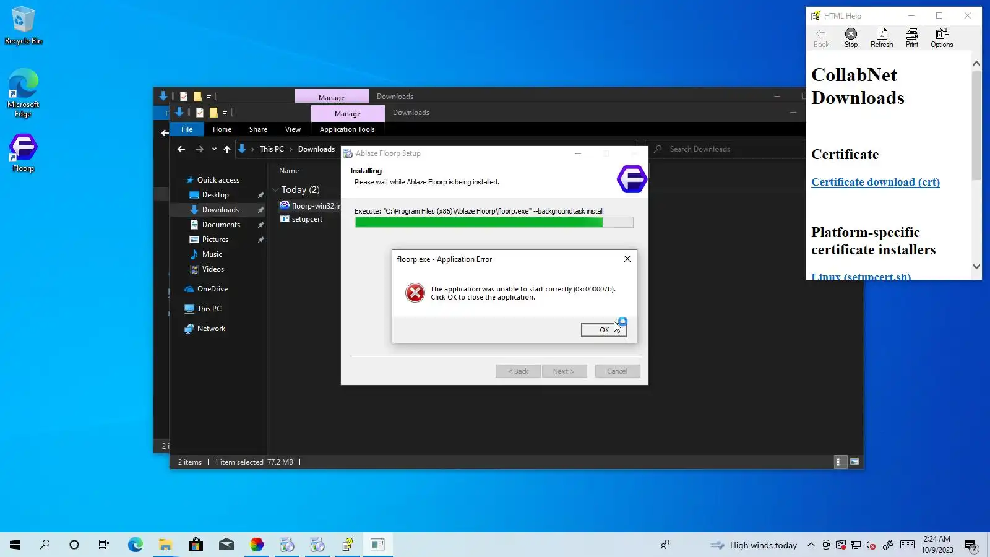Open the notification center

971,545
